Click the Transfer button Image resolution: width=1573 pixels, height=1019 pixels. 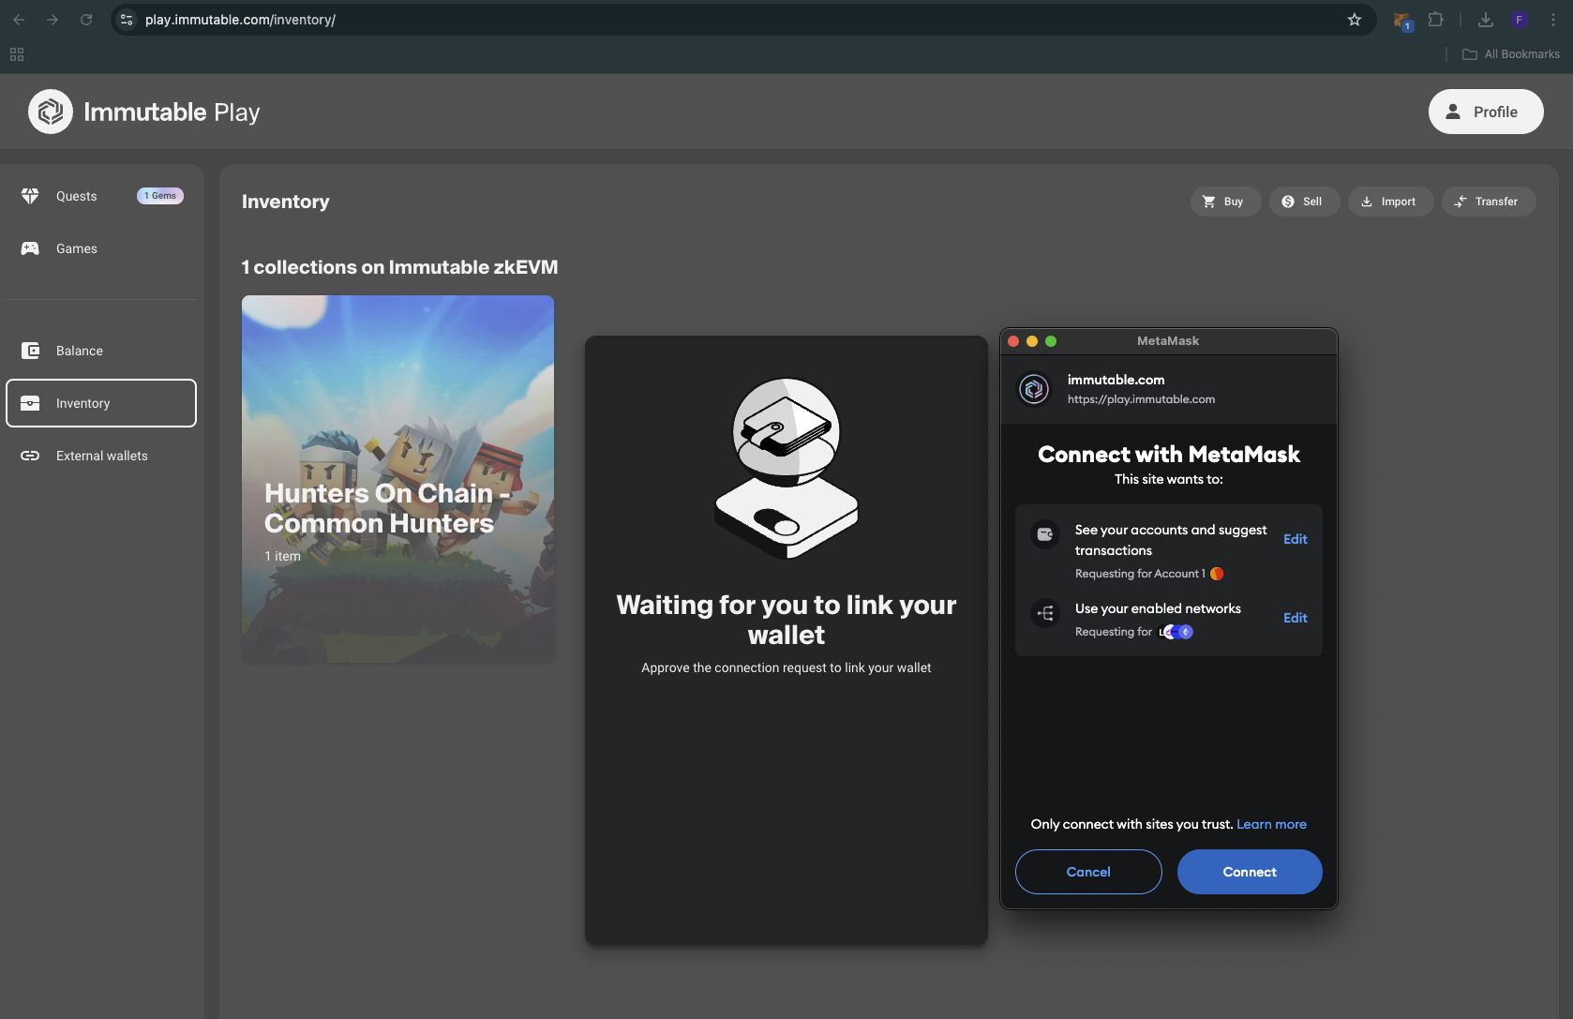click(x=1488, y=202)
